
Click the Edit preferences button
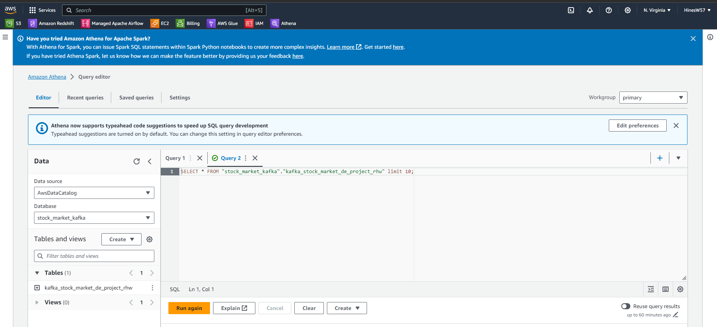[x=638, y=126]
